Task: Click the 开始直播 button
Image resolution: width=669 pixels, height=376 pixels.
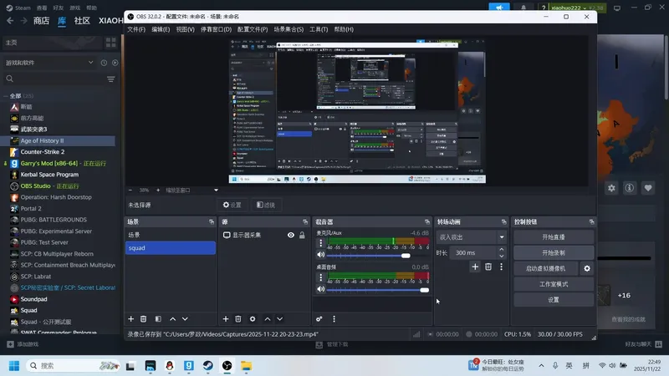Action: pos(553,237)
